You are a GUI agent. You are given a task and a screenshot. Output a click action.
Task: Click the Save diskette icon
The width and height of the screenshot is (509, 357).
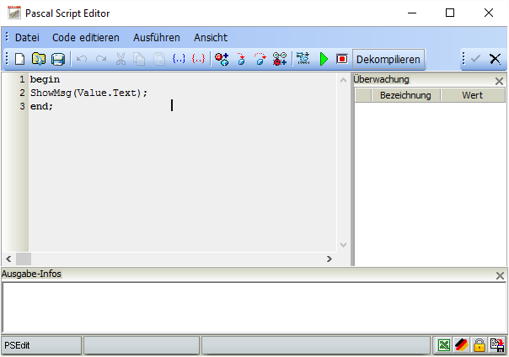tap(58, 59)
